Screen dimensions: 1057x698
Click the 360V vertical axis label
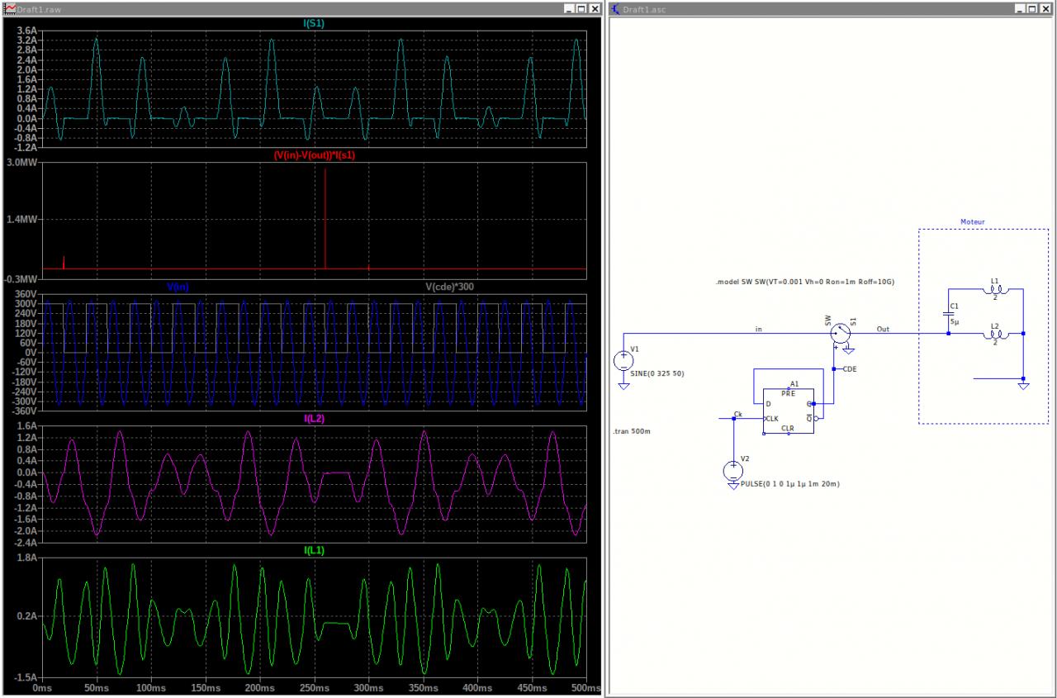27,294
